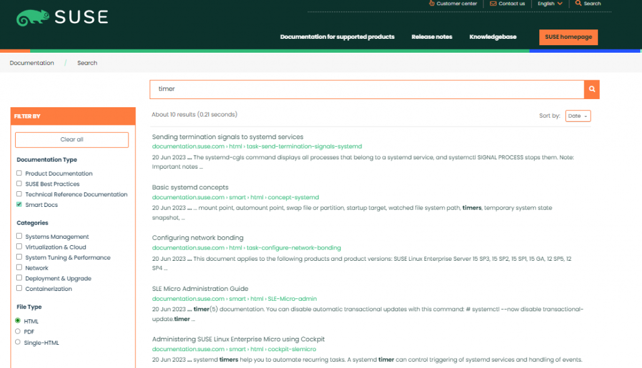642x368 pixels.
Task: Expand the English language selector
Action: [550, 3]
